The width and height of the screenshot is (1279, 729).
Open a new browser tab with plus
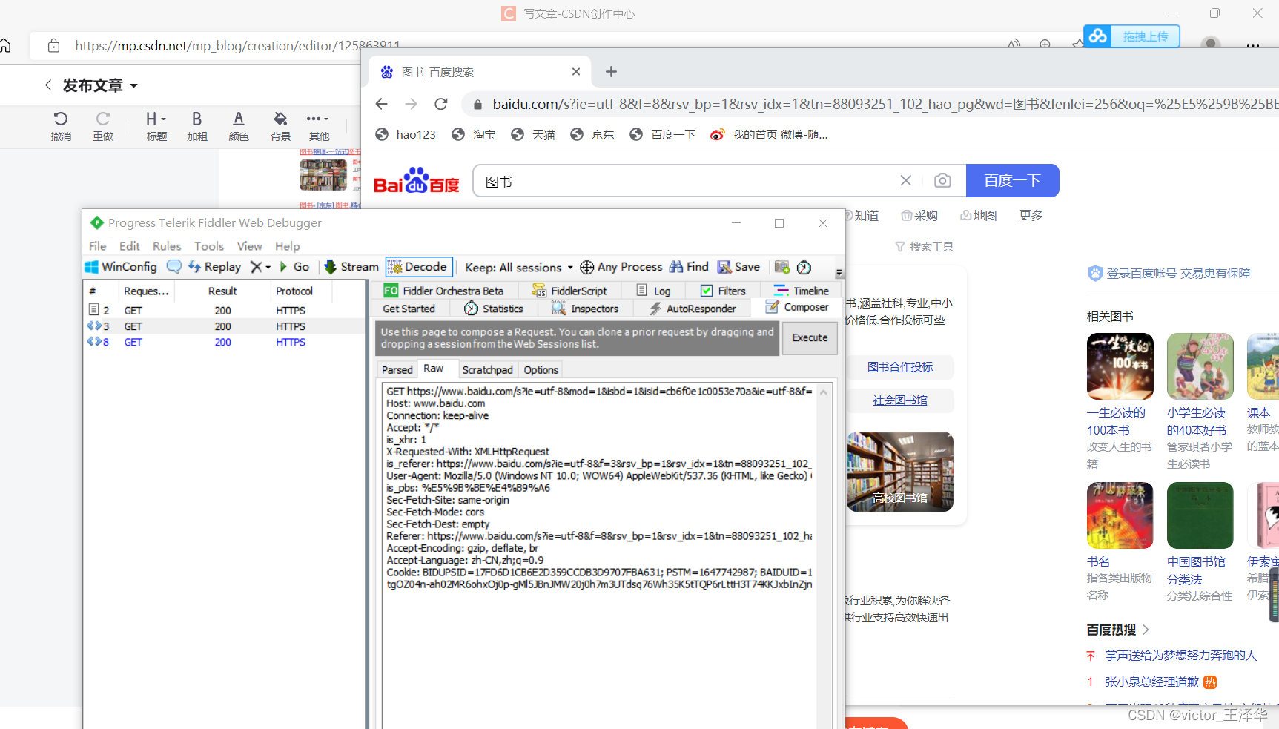[611, 72]
